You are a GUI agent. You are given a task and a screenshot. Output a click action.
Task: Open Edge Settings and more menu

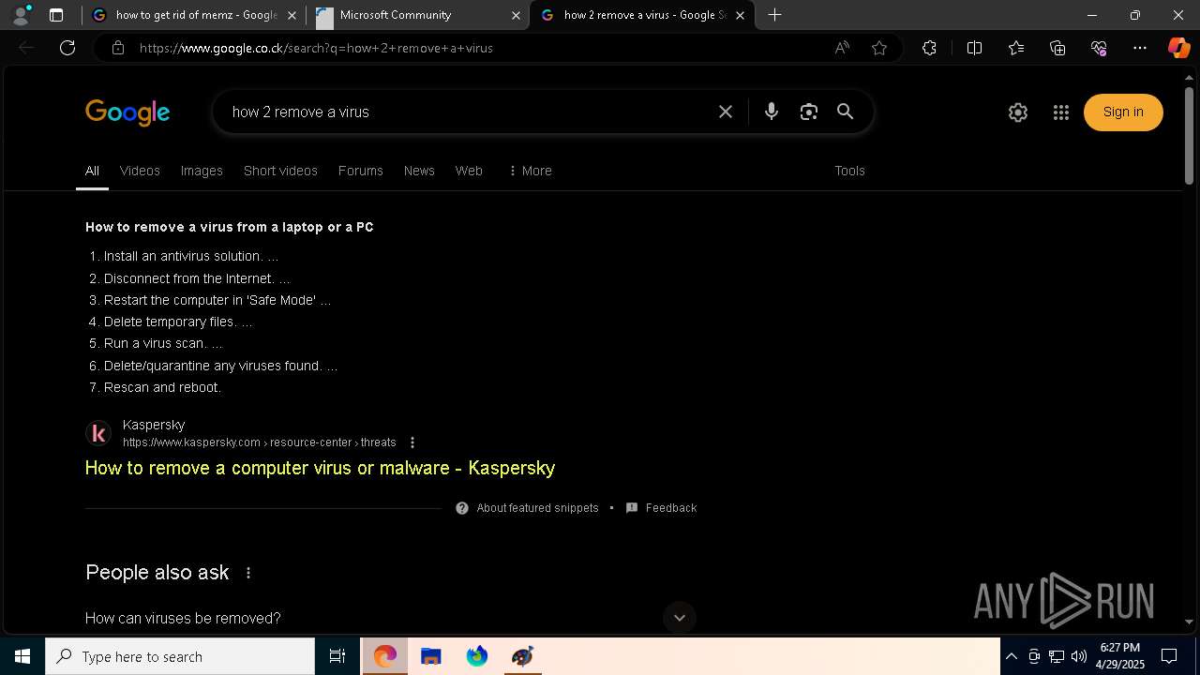click(1140, 48)
